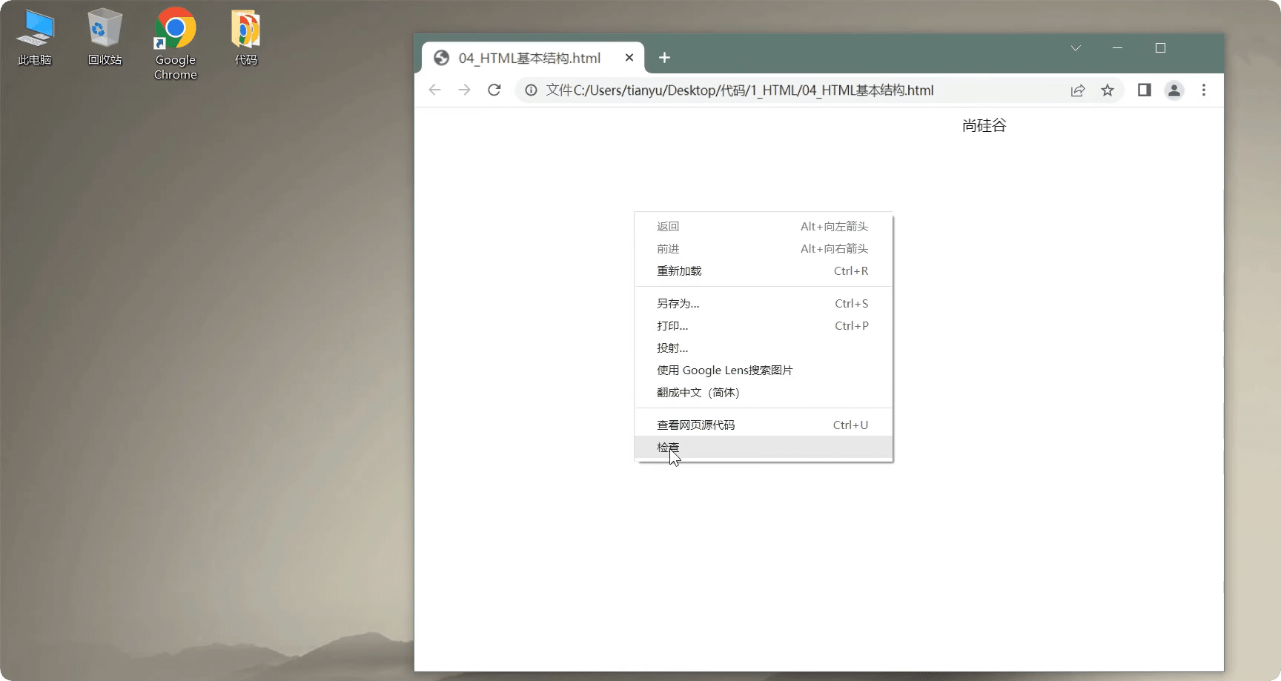Viewport: 1281px width, 681px height.
Task: Click the bookmark star icon
Action: [1108, 90]
